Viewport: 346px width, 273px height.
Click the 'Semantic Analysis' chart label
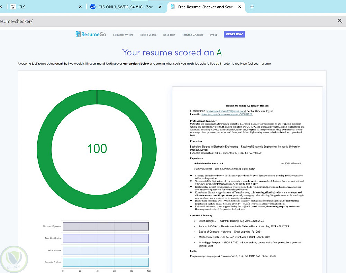53,262
